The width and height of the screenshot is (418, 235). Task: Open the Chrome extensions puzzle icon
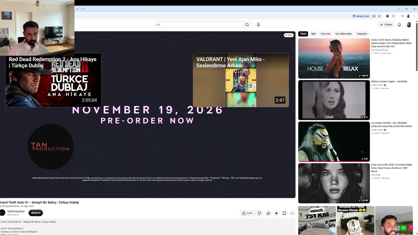tap(394, 16)
